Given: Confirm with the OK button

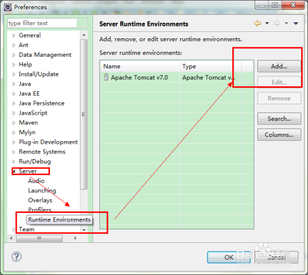Looking at the screenshot, I should click(x=229, y=257).
